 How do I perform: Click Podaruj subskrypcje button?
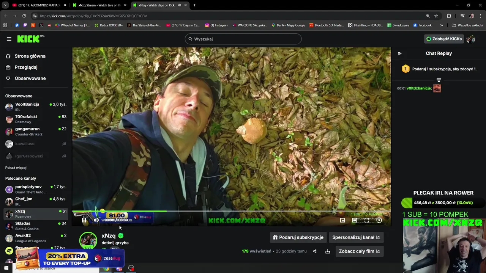(298, 237)
